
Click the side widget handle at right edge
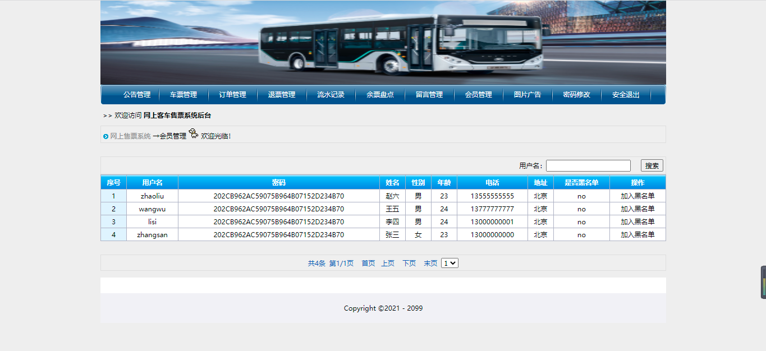coord(763,282)
